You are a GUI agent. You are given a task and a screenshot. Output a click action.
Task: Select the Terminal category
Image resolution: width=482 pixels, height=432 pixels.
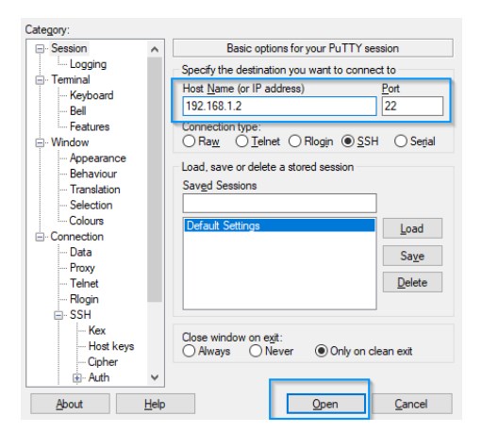pos(71,79)
